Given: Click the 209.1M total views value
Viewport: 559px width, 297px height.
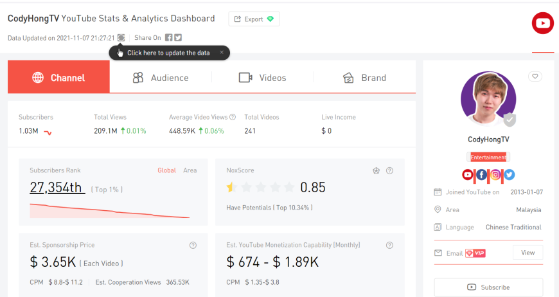Looking at the screenshot, I should click(105, 131).
